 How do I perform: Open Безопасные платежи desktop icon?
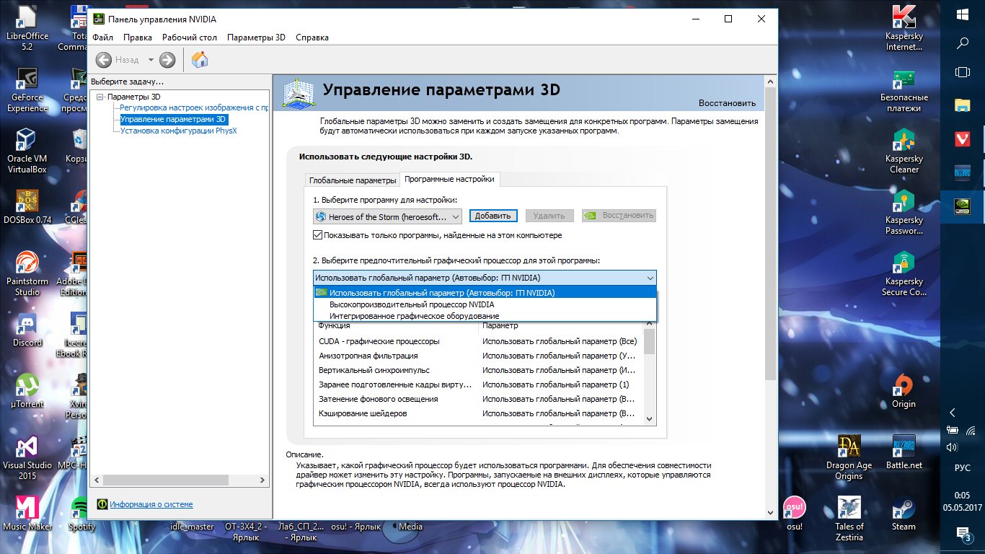904,90
